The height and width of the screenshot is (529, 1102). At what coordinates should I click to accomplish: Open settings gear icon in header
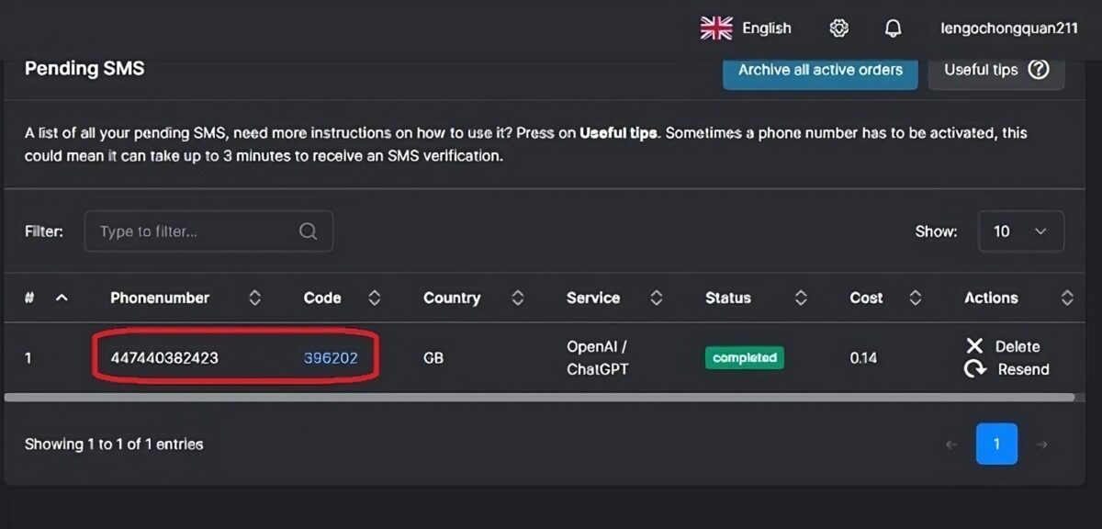pos(838,28)
